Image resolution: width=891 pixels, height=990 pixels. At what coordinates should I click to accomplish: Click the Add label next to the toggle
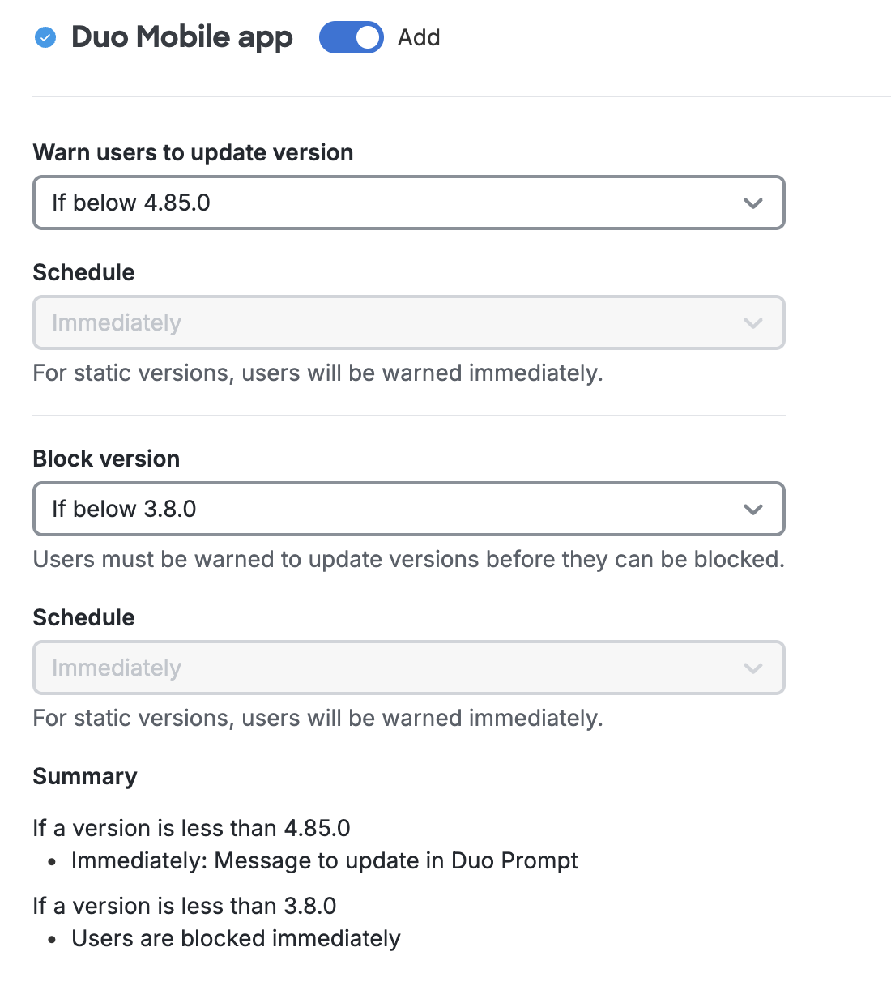coord(418,37)
